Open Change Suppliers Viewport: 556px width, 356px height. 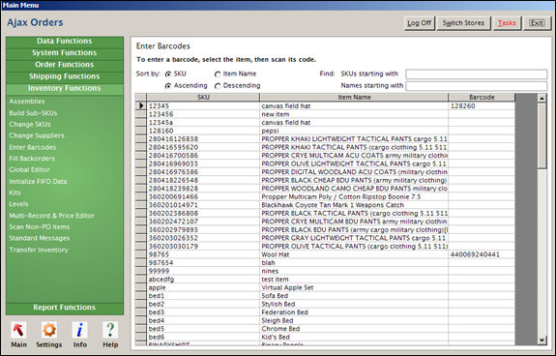[37, 135]
